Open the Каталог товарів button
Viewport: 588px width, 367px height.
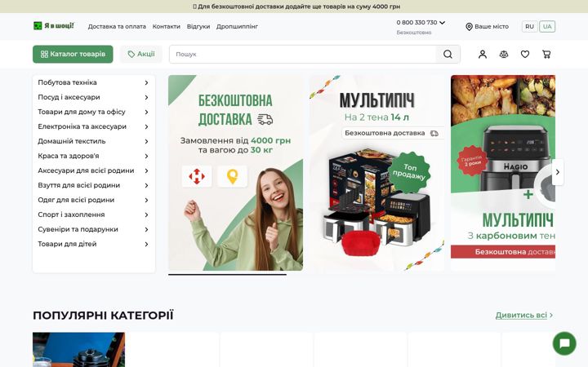click(73, 54)
